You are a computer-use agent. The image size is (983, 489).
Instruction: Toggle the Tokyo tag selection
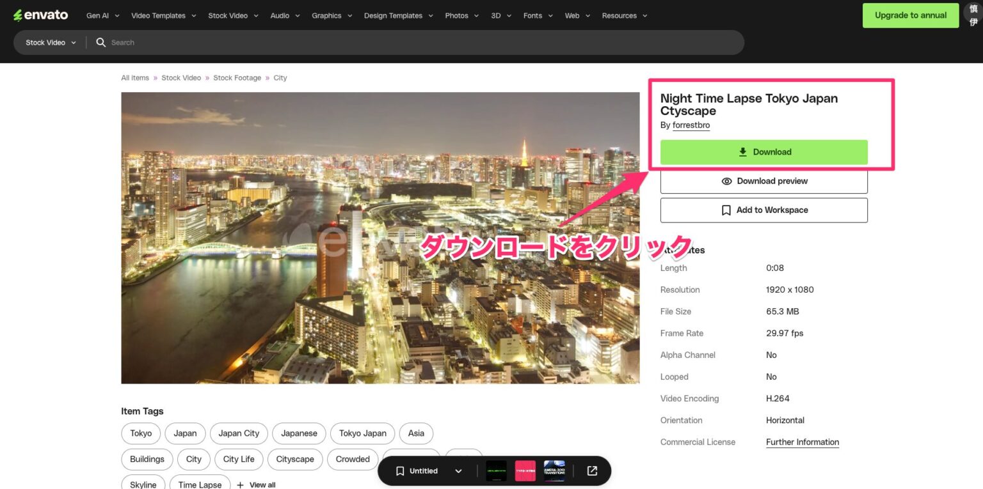click(x=140, y=433)
